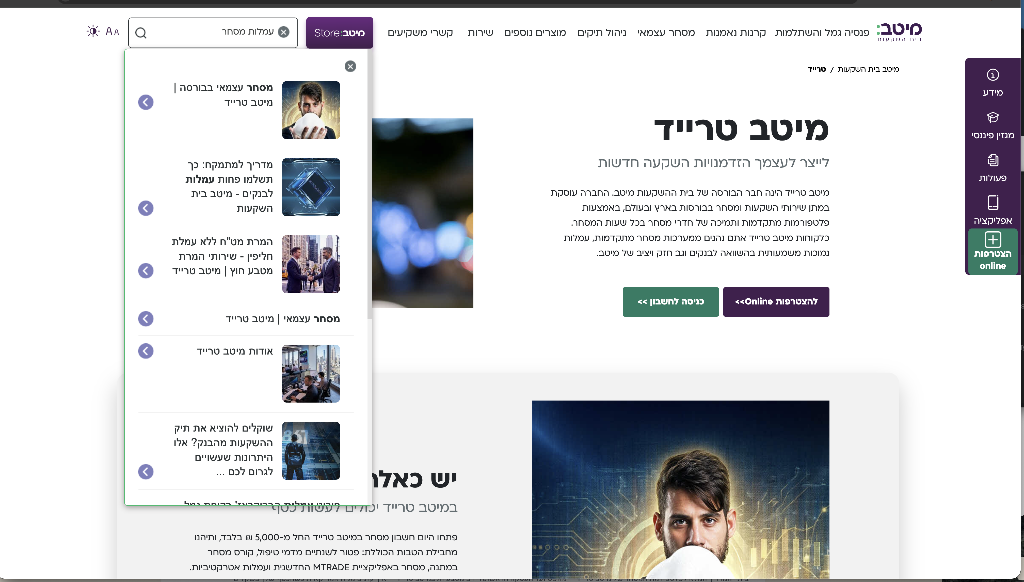The height and width of the screenshot is (582, 1024).
Task: Go to the מיטב בית השקעות logo home
Action: click(899, 32)
